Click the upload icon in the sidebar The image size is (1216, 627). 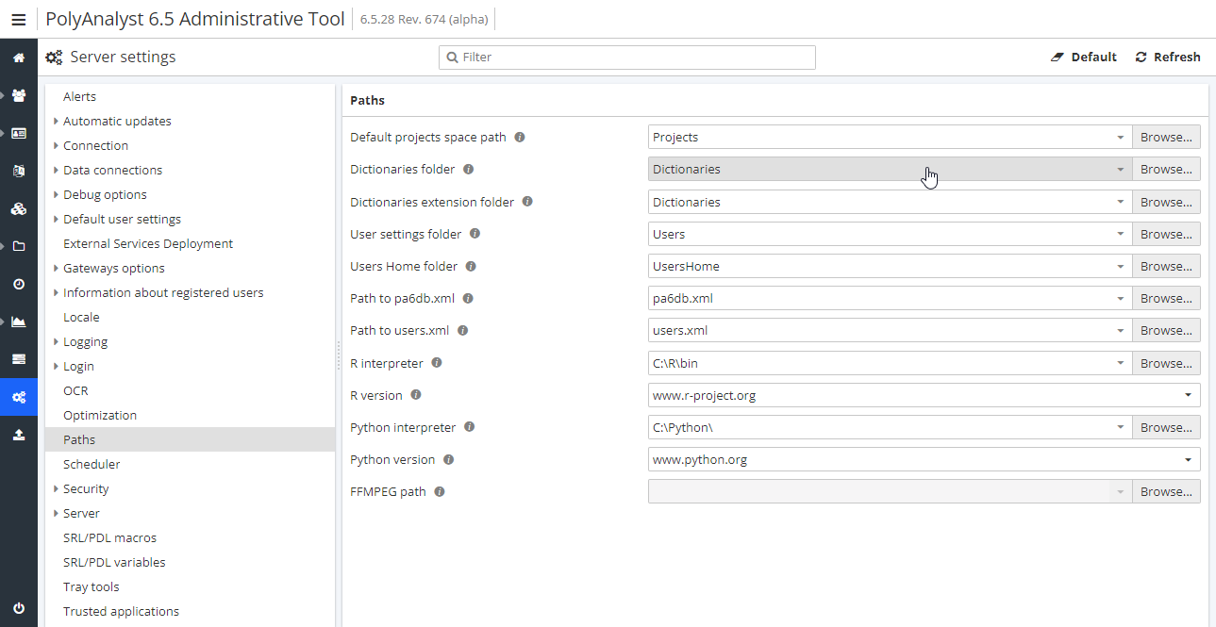(19, 435)
